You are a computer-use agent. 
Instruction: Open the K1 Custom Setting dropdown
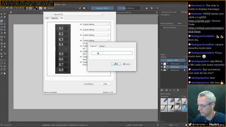[96, 24]
